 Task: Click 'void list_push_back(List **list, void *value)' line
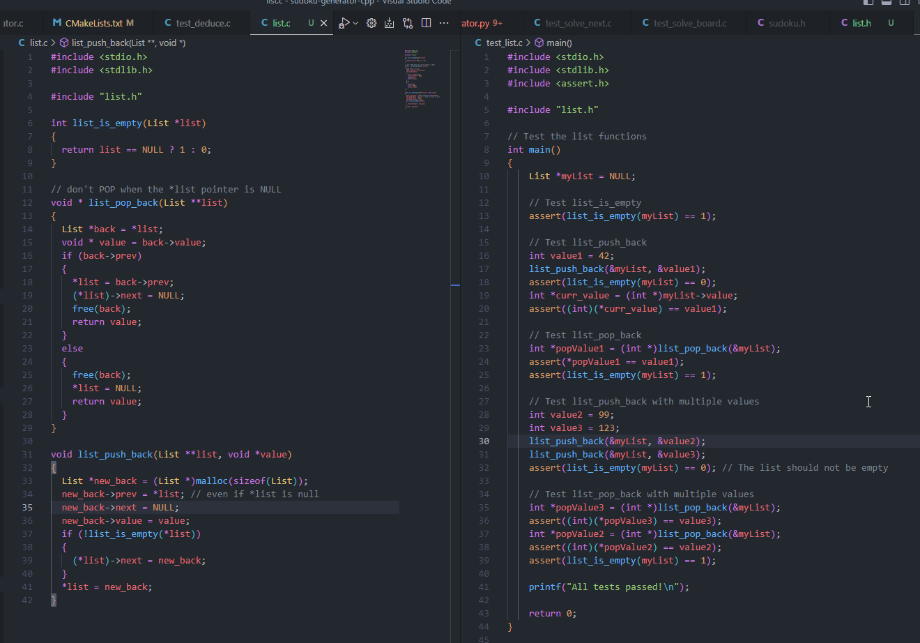[x=171, y=454]
